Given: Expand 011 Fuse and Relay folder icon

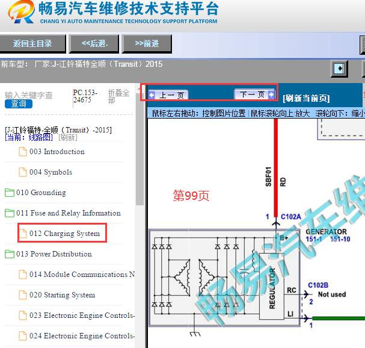Looking at the screenshot, I should [9, 213].
